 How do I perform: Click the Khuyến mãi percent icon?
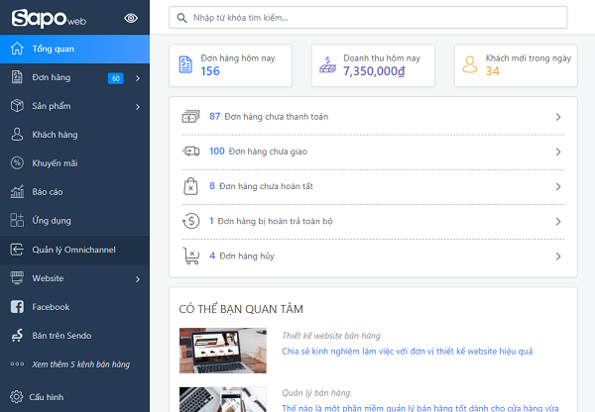pyautogui.click(x=17, y=163)
